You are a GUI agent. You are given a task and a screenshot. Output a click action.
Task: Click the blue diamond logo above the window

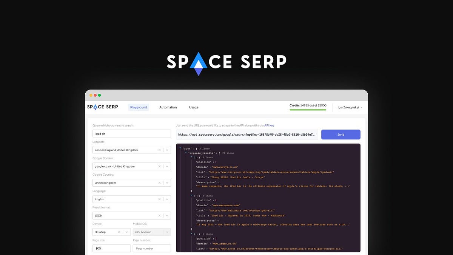point(199,63)
